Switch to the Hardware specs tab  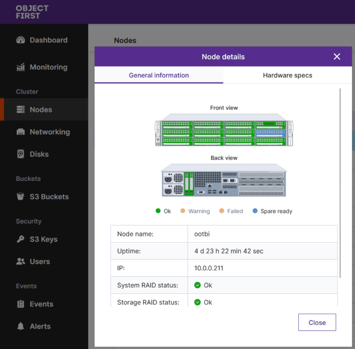287,75
